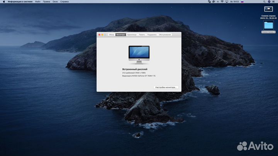Open the Правка menu
This screenshot has width=278, height=156.
click(46, 2)
